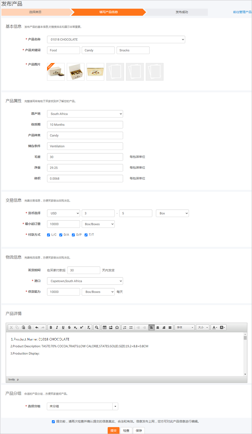This screenshot has width=252, height=434.
Task: Toggle bold formatting in the editor
Action: click(51, 328)
